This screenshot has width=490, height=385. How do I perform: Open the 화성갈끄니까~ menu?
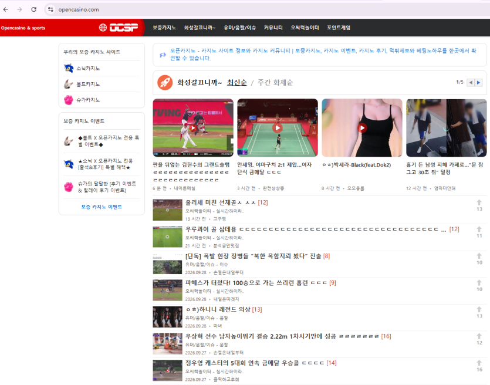point(200,28)
